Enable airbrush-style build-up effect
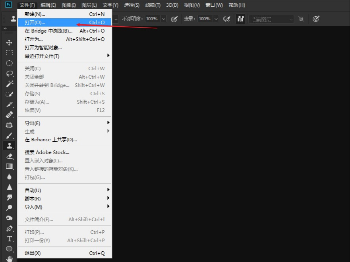350x262 pixels. pyautogui.click(x=226, y=19)
